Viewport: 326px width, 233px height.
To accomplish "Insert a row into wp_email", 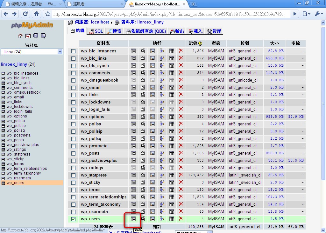I will click(x=162, y=87).
